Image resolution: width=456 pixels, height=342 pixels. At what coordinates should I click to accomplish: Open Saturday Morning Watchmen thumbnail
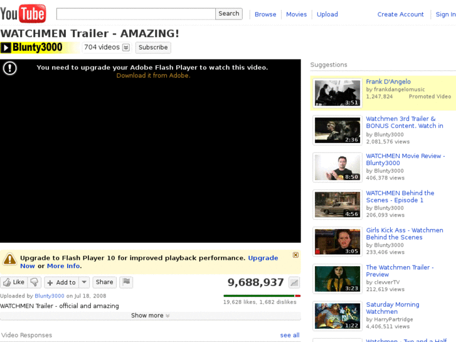point(337,316)
